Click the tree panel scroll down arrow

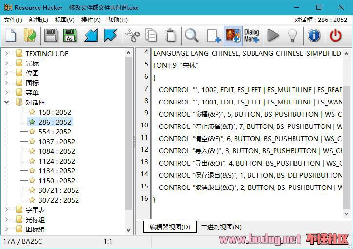(x=129, y=230)
